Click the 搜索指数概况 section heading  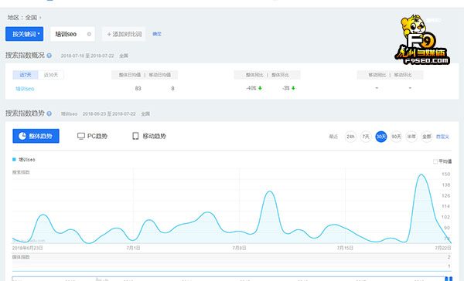click(x=25, y=56)
